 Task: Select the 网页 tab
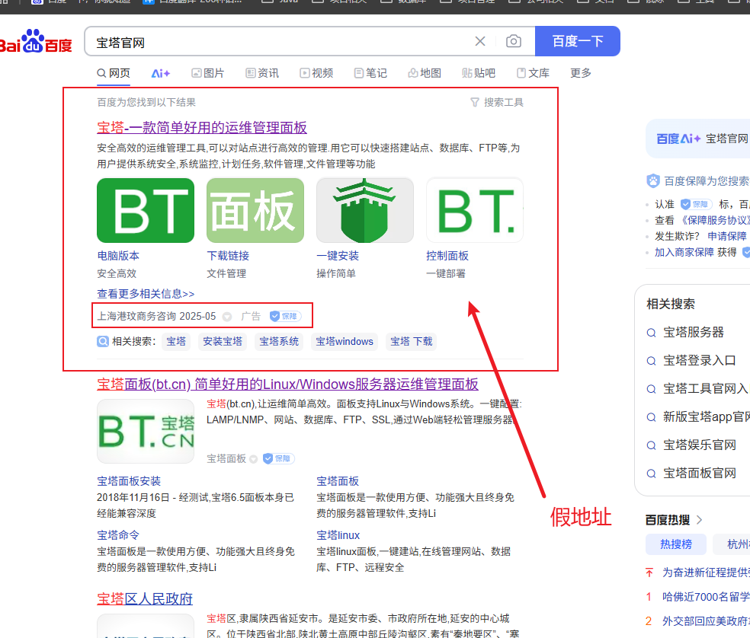pyautogui.click(x=114, y=73)
